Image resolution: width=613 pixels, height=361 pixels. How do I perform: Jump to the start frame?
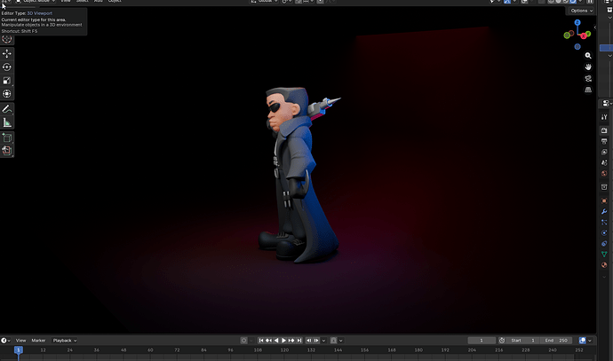coord(261,341)
